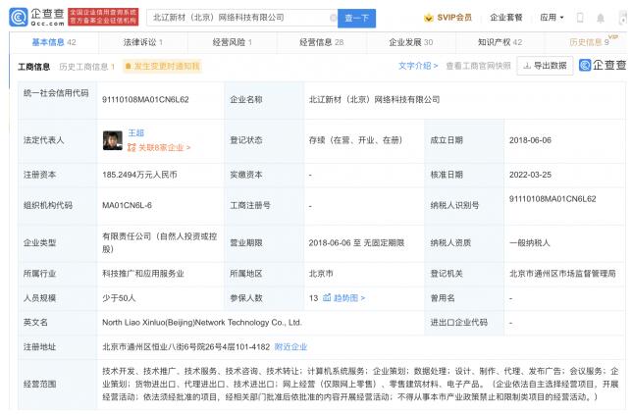The width and height of the screenshot is (632, 415).
Task: Open 附近企业 link next to address
Action: pyautogui.click(x=290, y=347)
